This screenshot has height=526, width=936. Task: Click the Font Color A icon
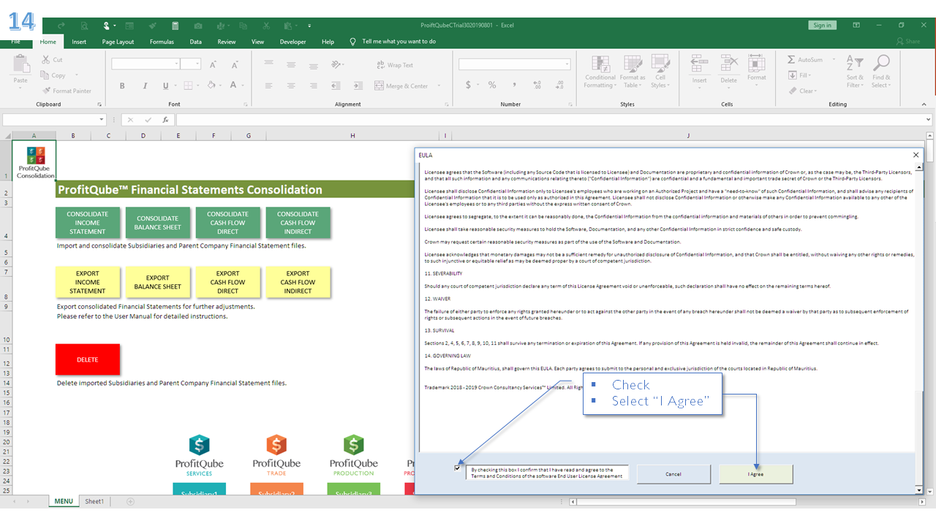233,85
